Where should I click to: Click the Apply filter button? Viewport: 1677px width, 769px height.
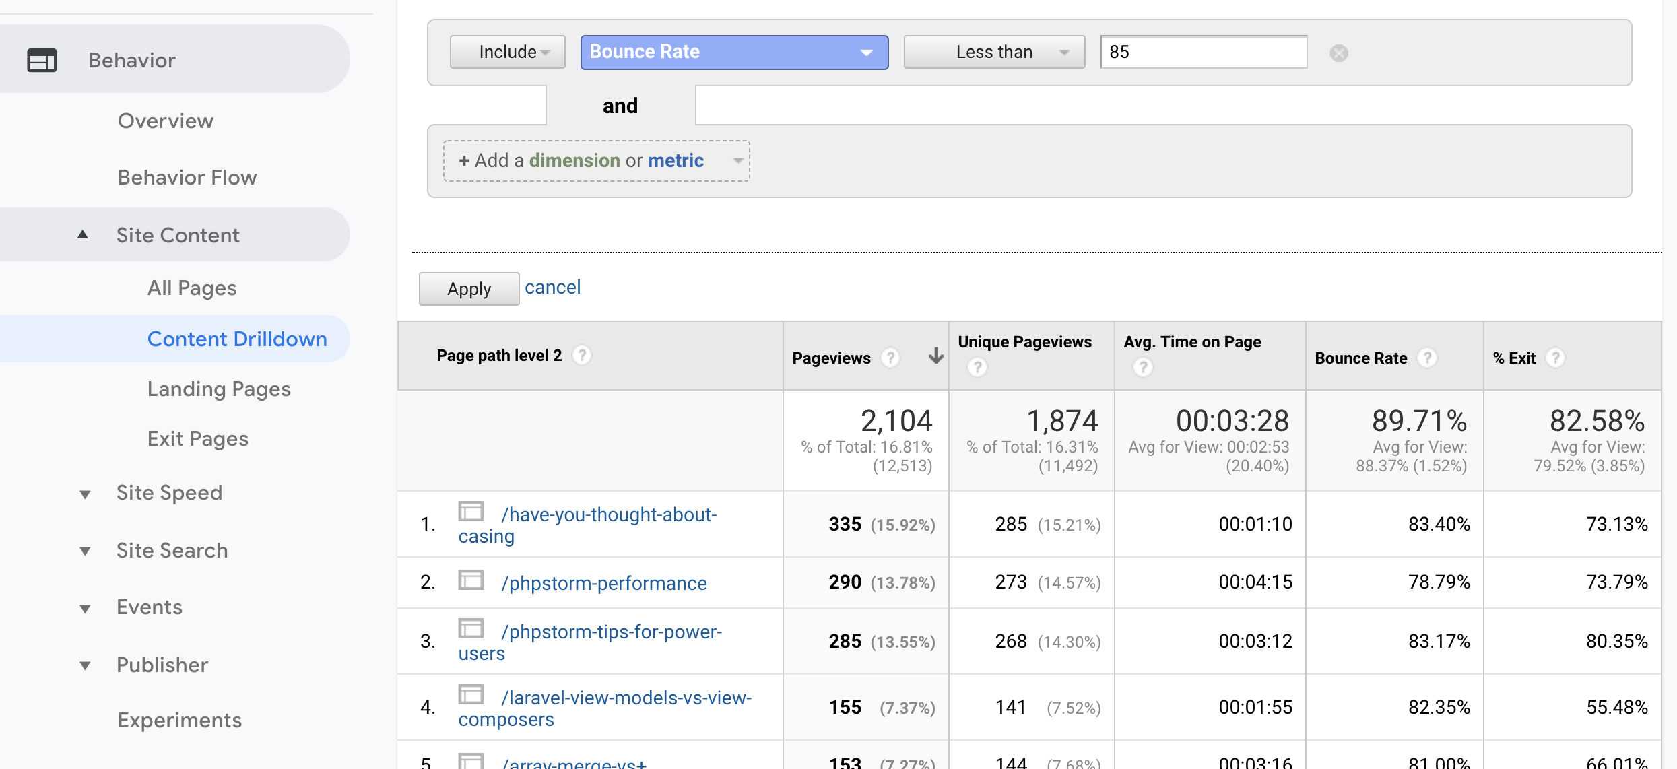(x=469, y=289)
